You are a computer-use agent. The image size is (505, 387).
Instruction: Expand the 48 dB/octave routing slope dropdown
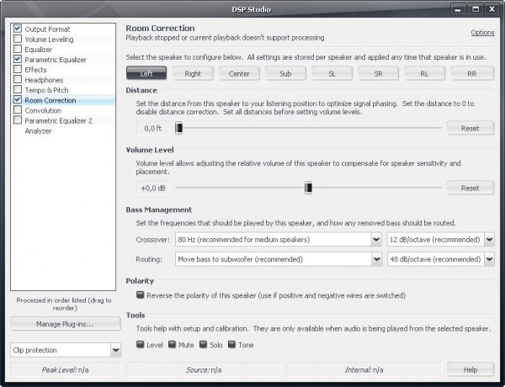[440, 259]
